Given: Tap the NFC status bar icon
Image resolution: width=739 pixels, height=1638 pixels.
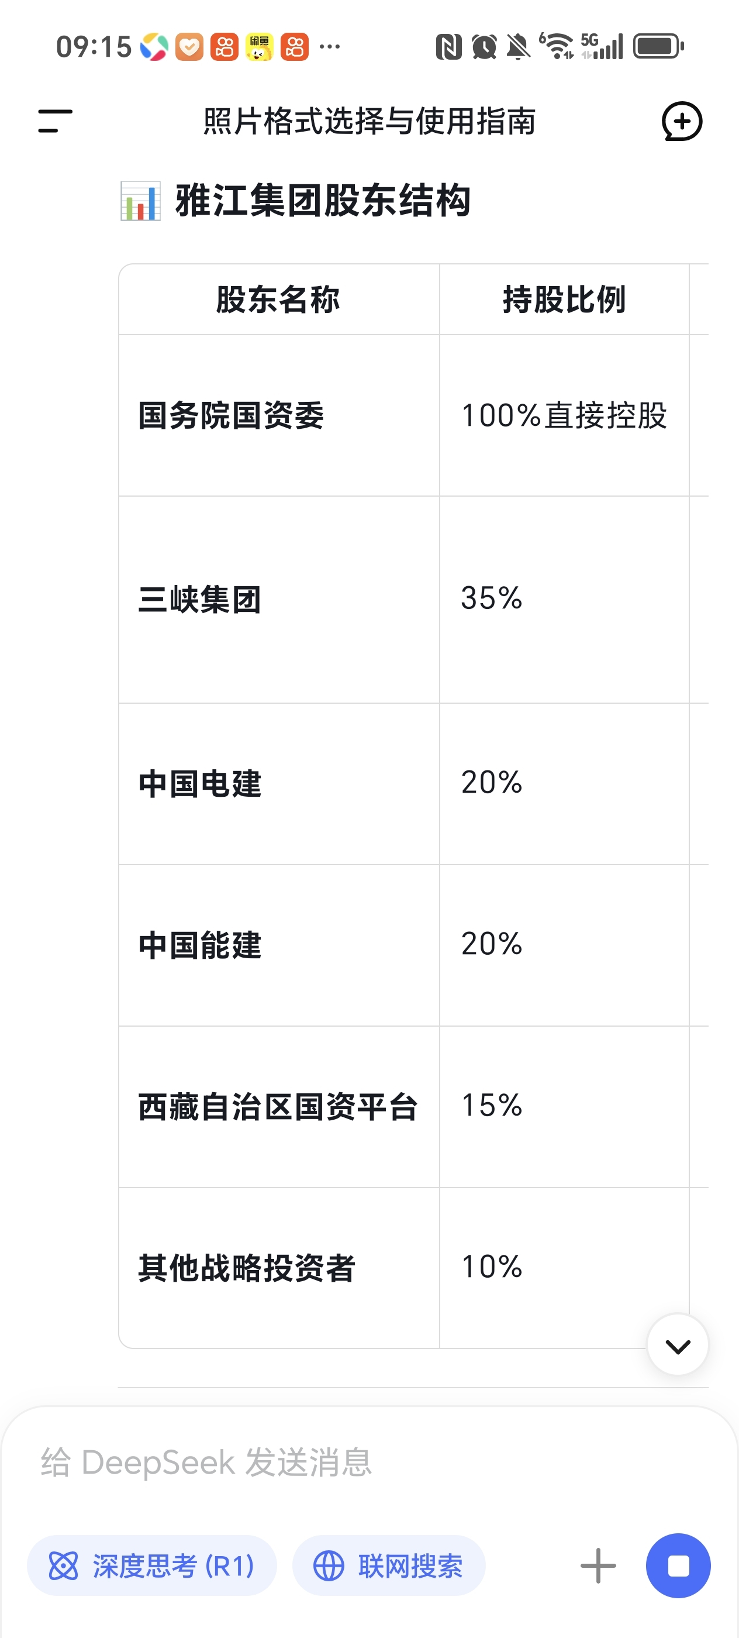Looking at the screenshot, I should (448, 47).
